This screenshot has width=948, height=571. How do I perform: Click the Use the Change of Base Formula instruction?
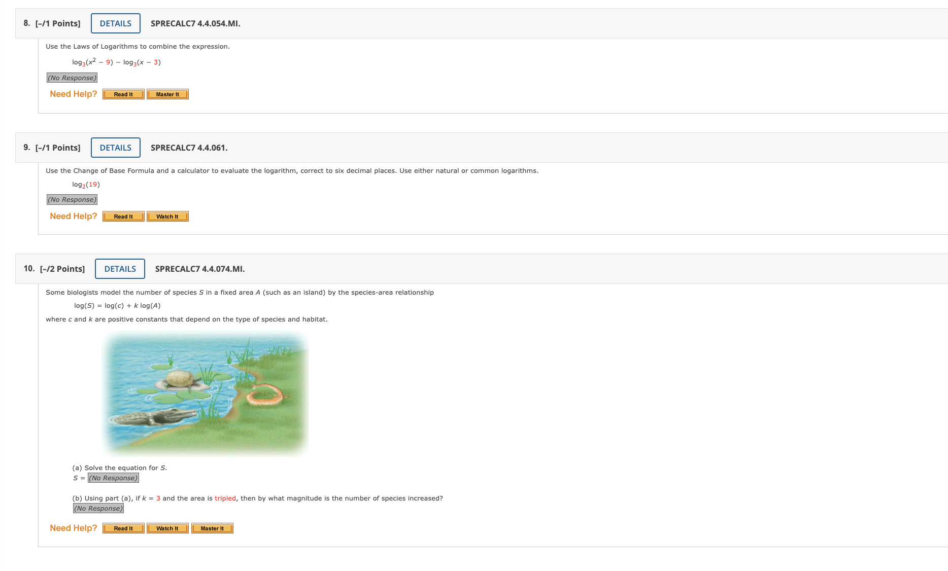292,171
